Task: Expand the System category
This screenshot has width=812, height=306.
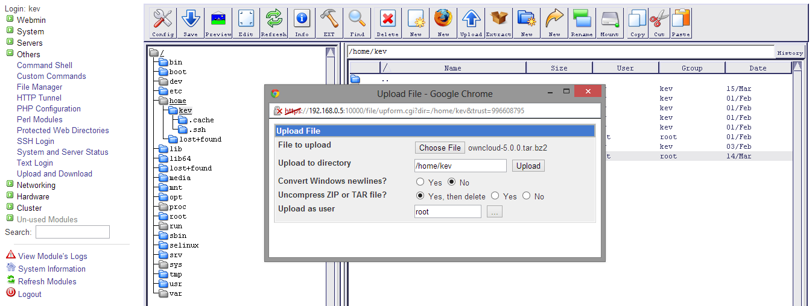Action: click(10, 31)
